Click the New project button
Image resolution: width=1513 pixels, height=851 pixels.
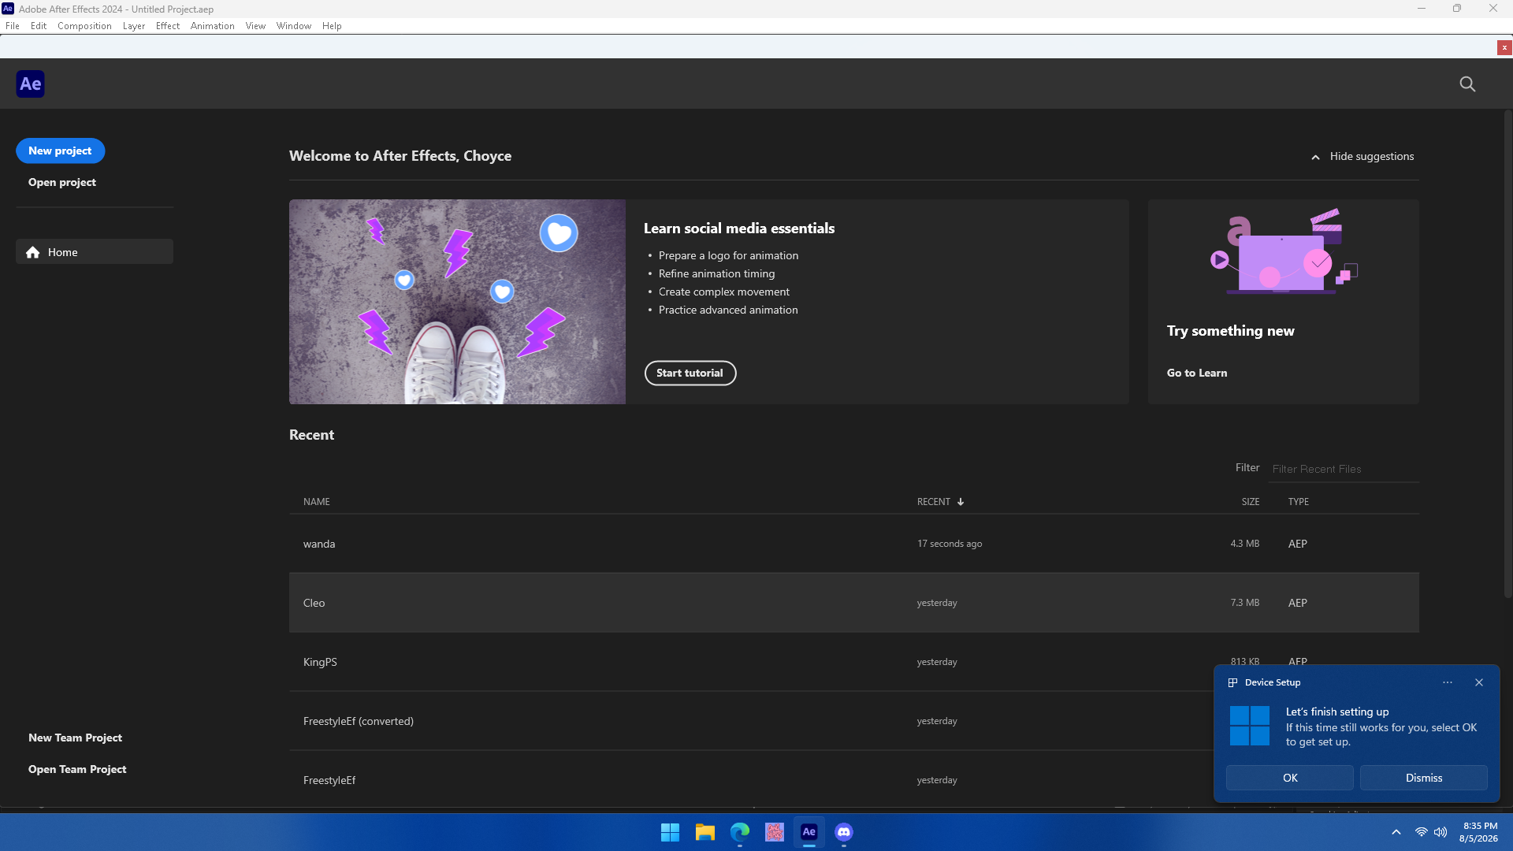[x=60, y=151]
